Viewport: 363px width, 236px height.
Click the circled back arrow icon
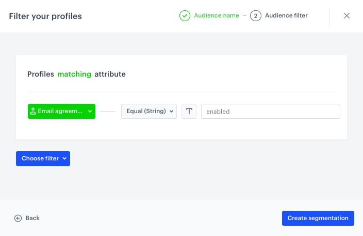(x=18, y=218)
